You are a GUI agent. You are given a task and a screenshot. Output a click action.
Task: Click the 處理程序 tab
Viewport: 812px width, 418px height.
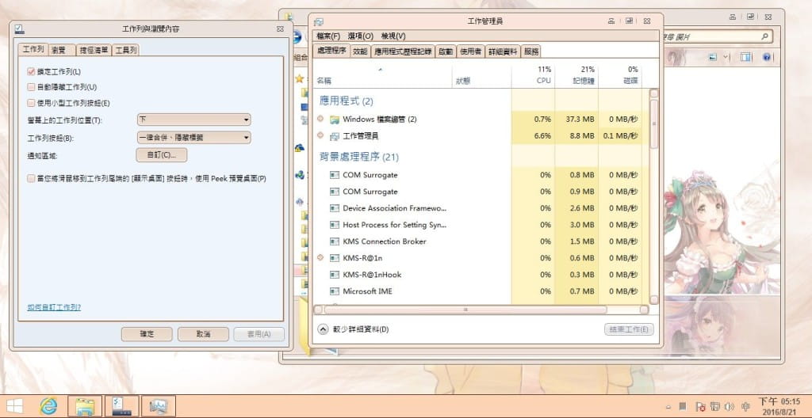coord(331,51)
